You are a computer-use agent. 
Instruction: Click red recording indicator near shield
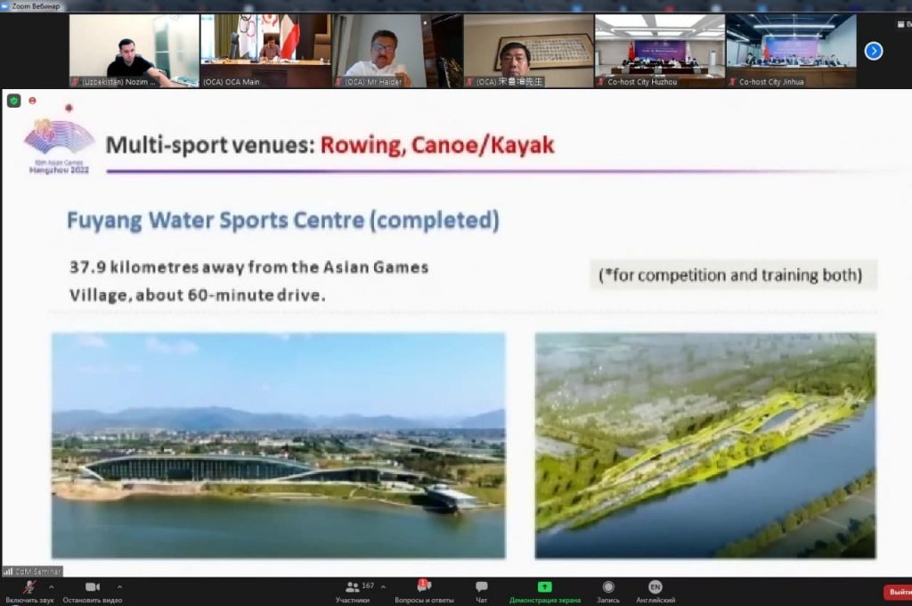pos(32,101)
